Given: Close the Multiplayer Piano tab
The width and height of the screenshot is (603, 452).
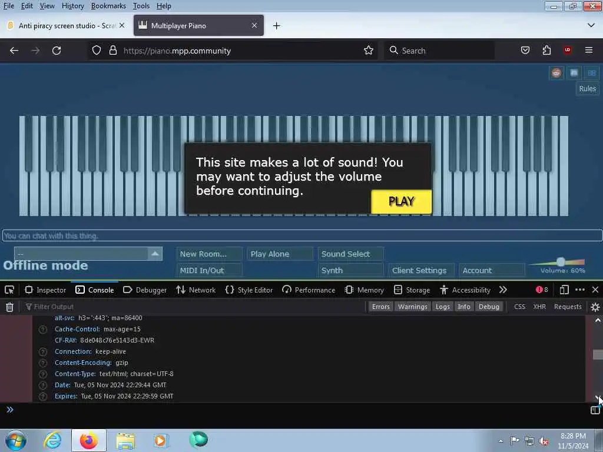Looking at the screenshot, I should 254,25.
